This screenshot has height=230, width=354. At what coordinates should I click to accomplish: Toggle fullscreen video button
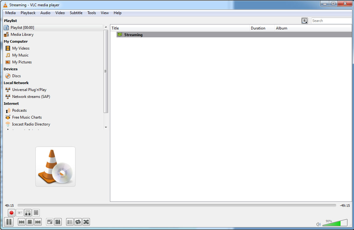[x=50, y=222]
